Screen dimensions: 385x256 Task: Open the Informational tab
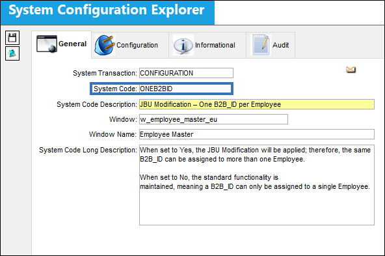pyautogui.click(x=207, y=45)
